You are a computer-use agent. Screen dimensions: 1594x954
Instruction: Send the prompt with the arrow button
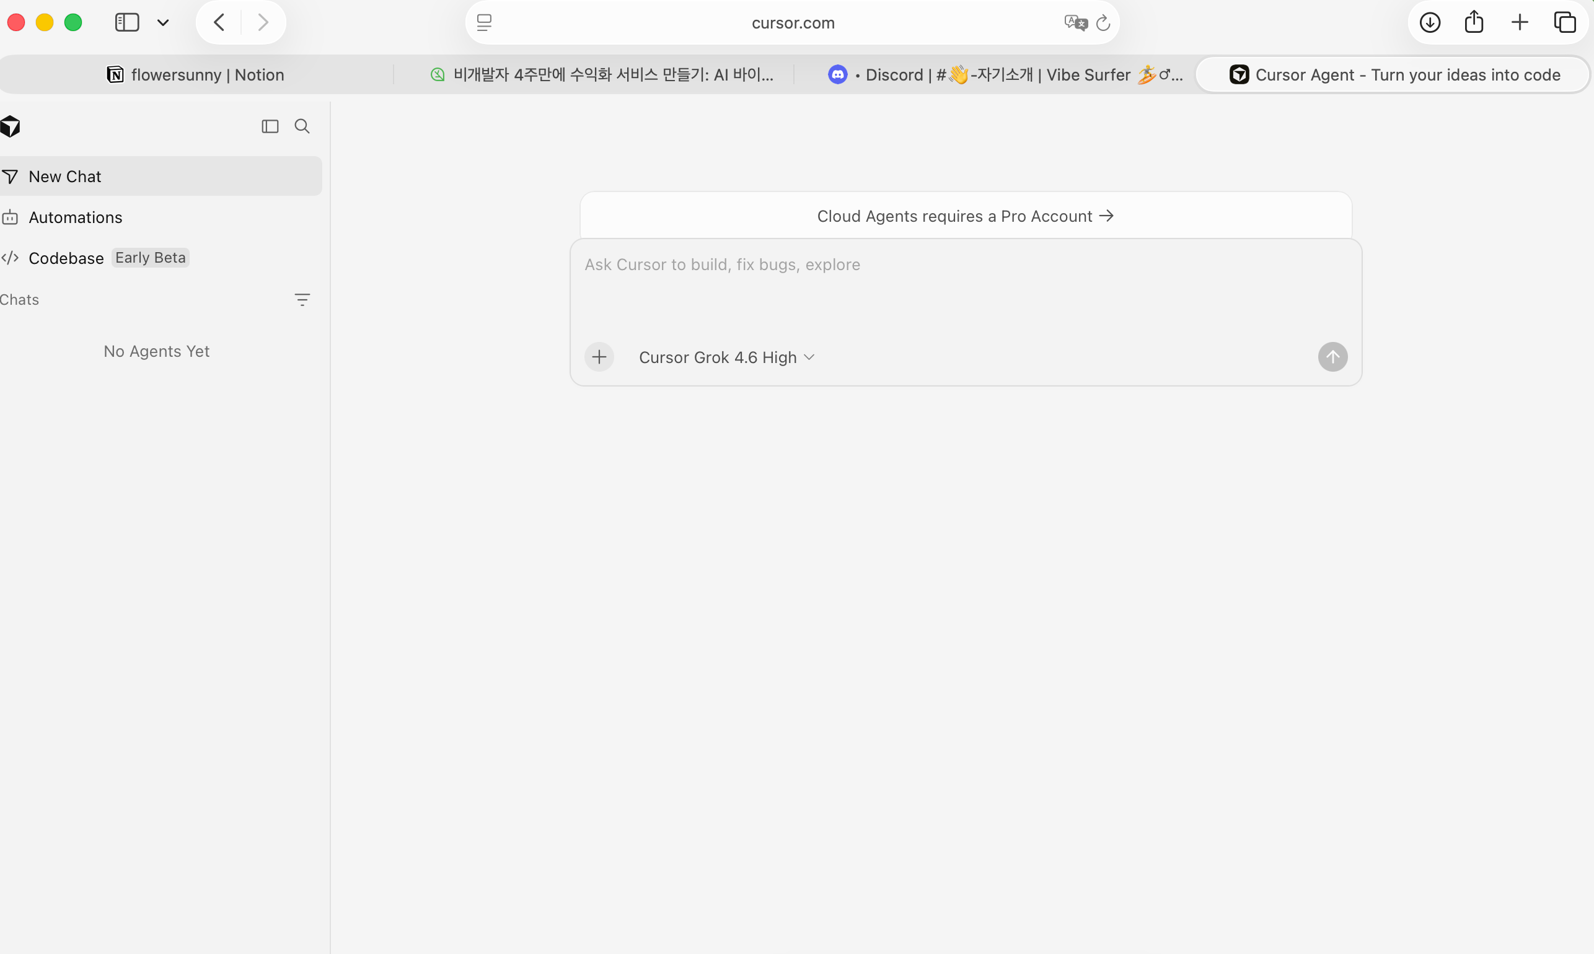coord(1333,357)
